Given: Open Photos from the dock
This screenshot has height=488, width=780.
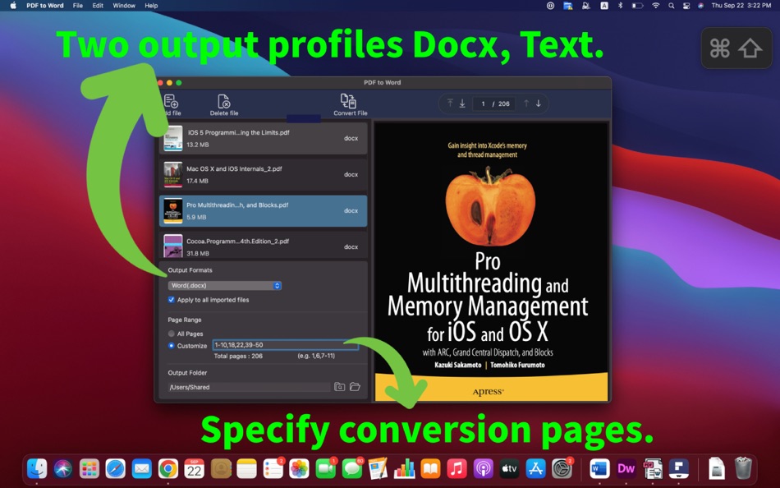Looking at the screenshot, I should pos(300,468).
